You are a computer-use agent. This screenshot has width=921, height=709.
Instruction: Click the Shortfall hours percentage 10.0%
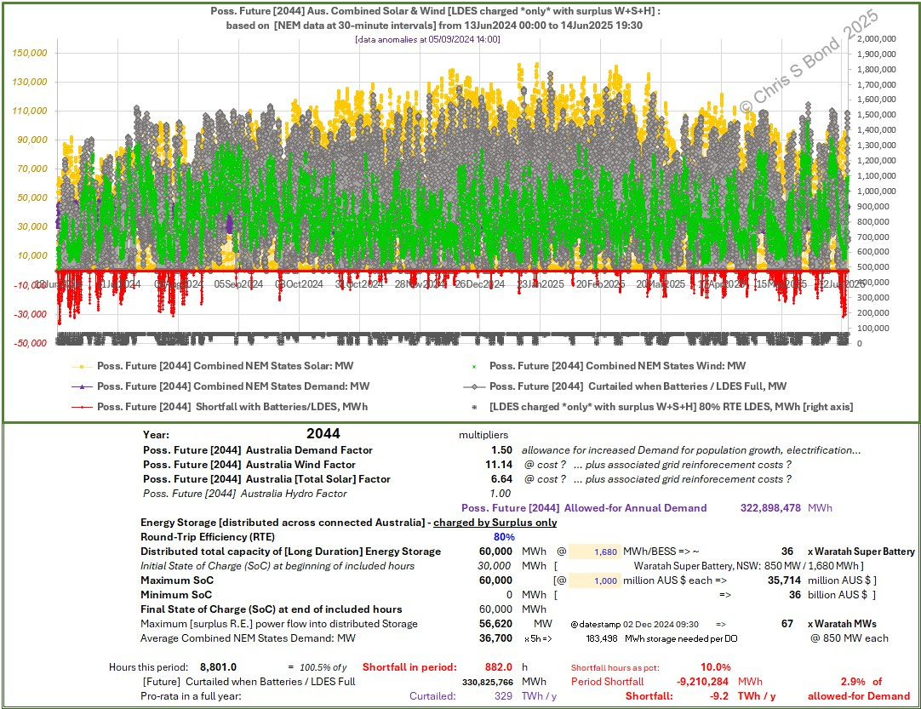(x=715, y=667)
